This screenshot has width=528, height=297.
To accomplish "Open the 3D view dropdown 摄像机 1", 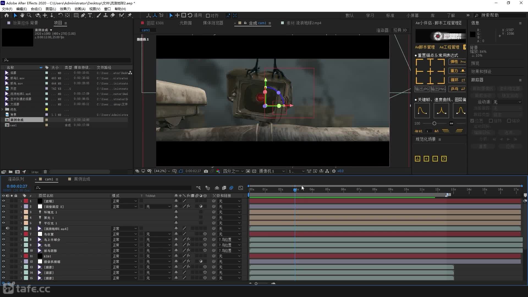I will [272, 171].
